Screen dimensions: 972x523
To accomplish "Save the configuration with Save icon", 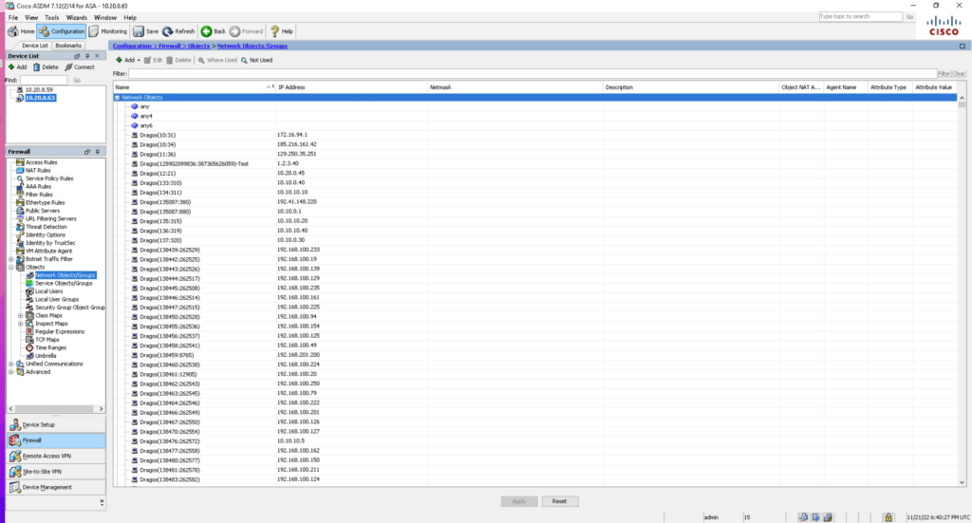I will [x=145, y=31].
